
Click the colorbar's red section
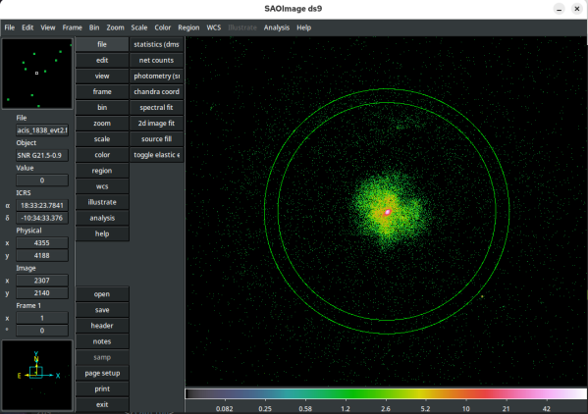[488, 393]
